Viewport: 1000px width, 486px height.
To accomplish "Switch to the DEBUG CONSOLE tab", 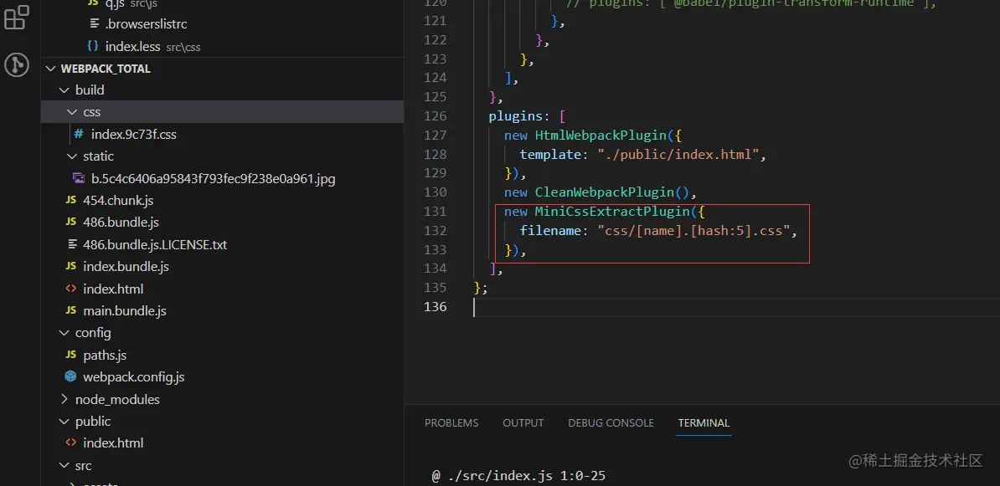I will pyautogui.click(x=611, y=423).
